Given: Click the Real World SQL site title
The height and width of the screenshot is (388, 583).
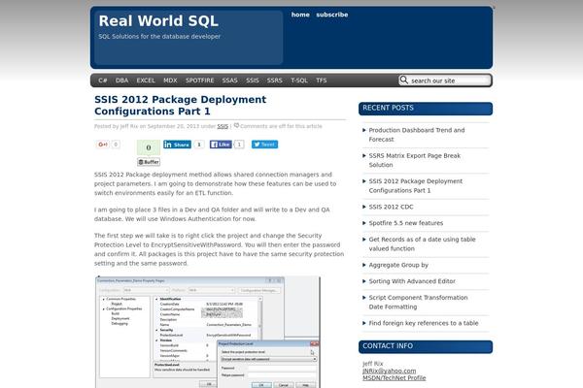Looking at the screenshot, I should click(158, 20).
